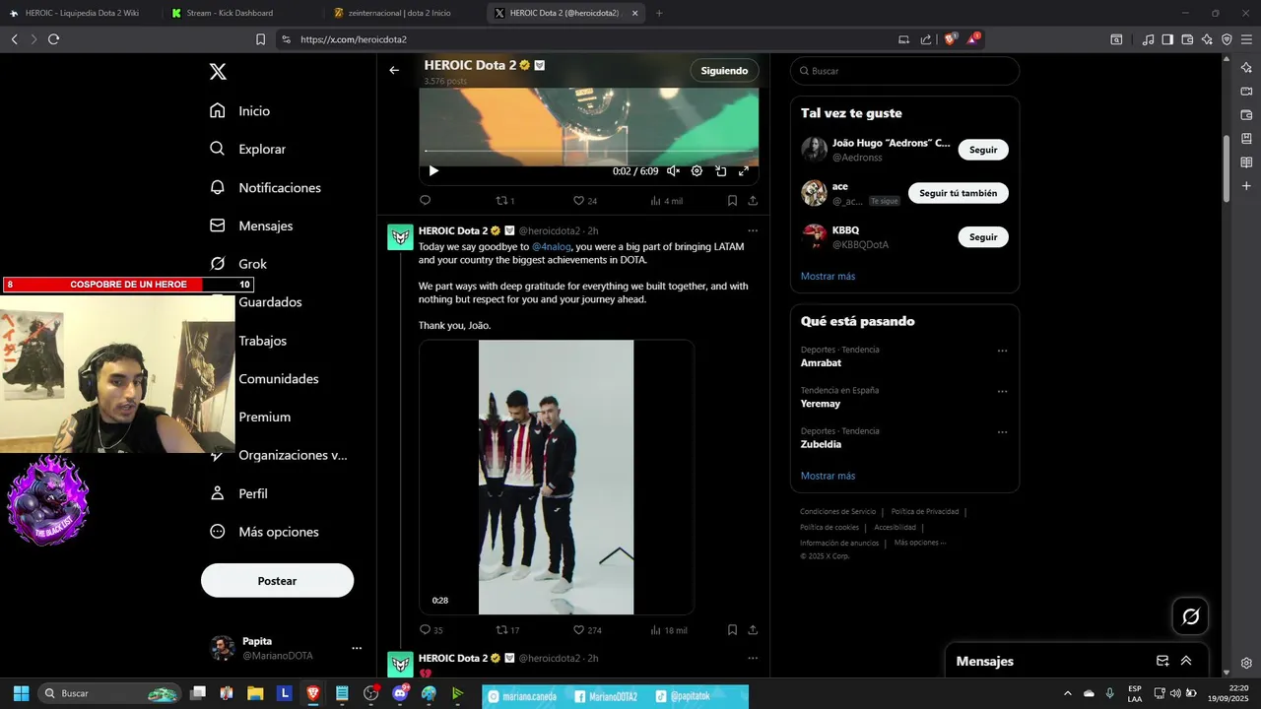Image resolution: width=1261 pixels, height=709 pixels.
Task: Seek on the top video's progress bar
Action: coord(589,151)
